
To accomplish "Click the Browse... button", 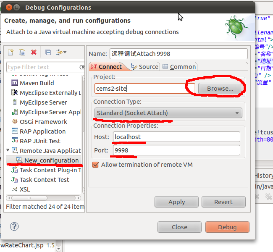I will click(220, 89).
